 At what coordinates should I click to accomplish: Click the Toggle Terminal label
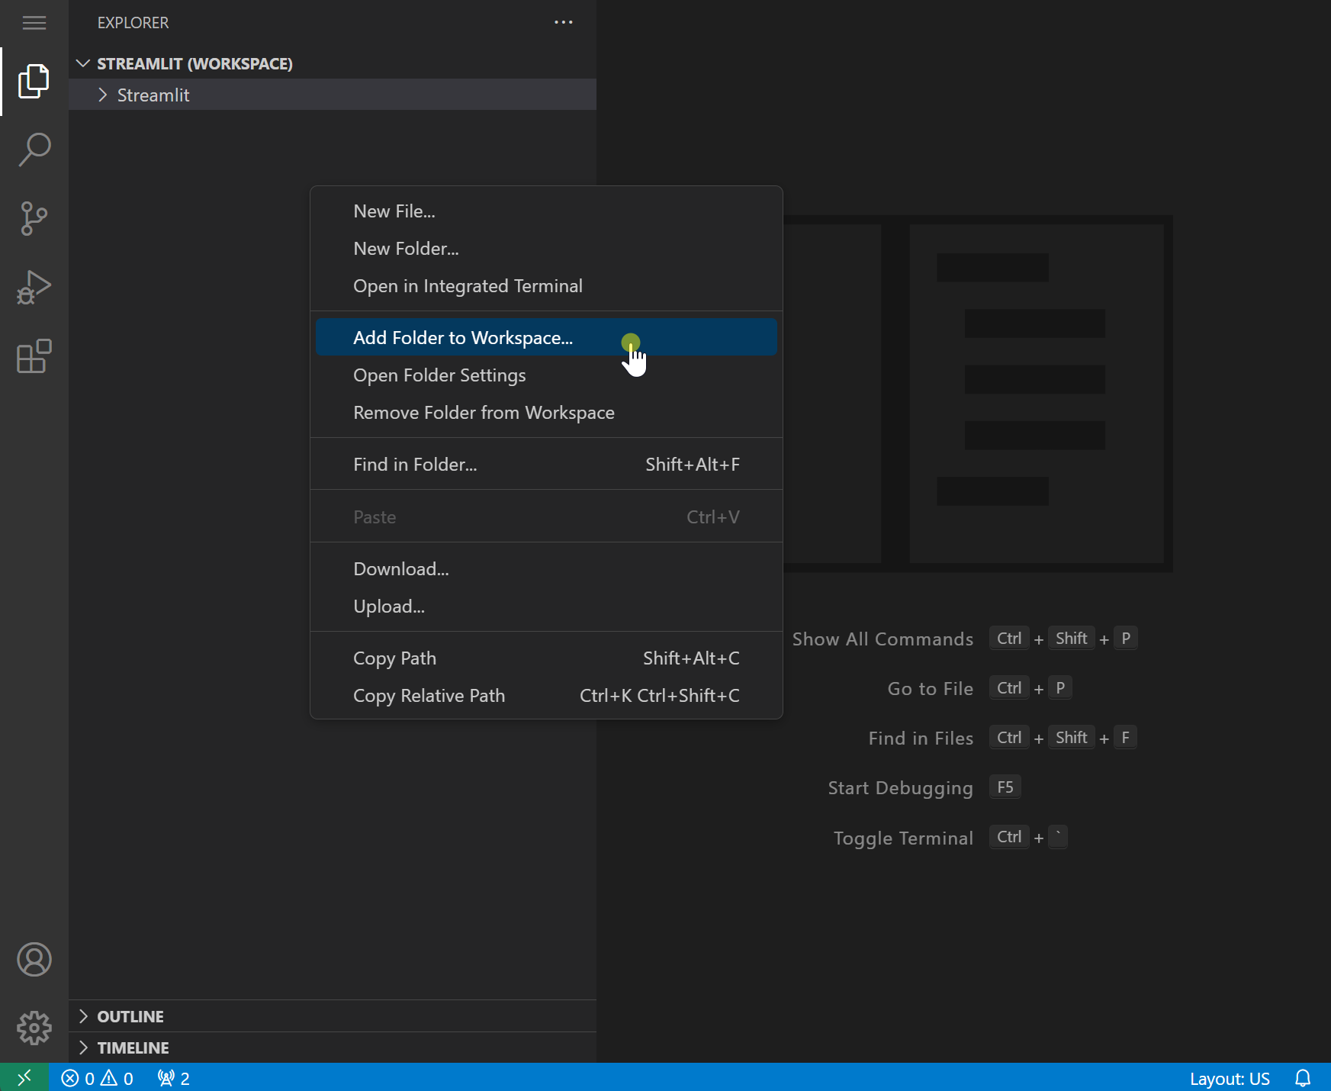pyautogui.click(x=903, y=838)
